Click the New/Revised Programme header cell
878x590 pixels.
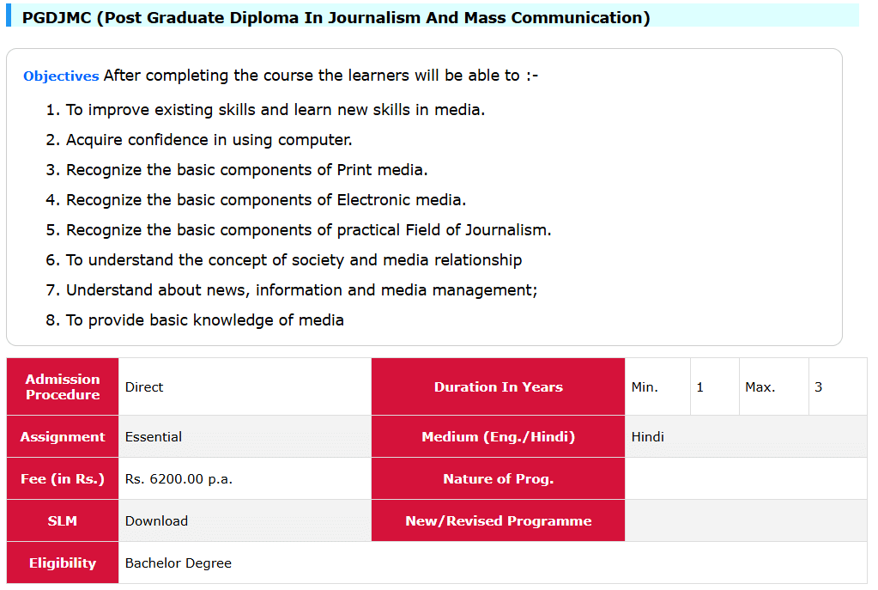(498, 520)
